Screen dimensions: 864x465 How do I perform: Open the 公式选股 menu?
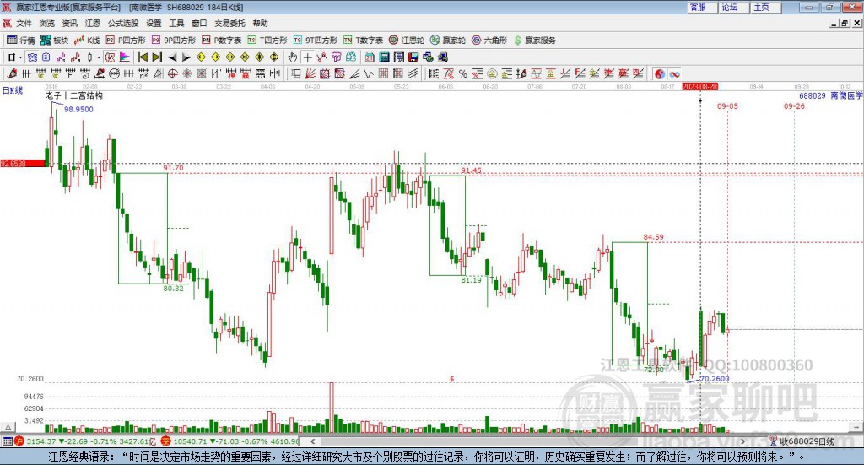tap(123, 23)
